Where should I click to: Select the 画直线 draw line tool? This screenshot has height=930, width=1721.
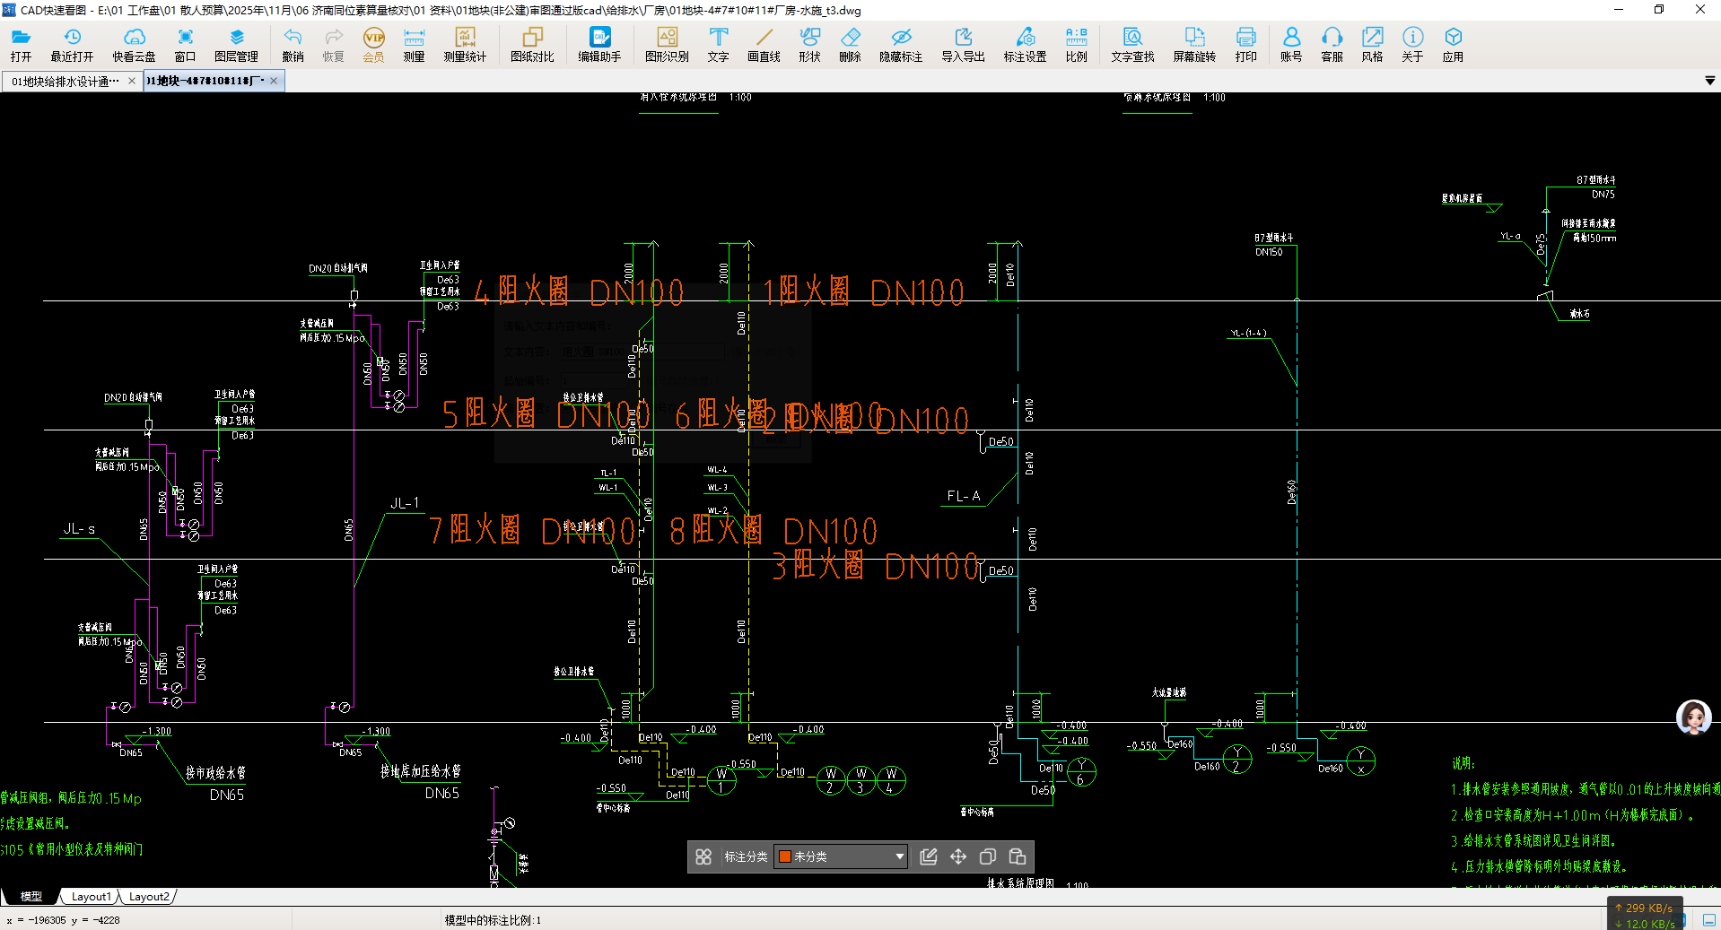pyautogui.click(x=764, y=44)
